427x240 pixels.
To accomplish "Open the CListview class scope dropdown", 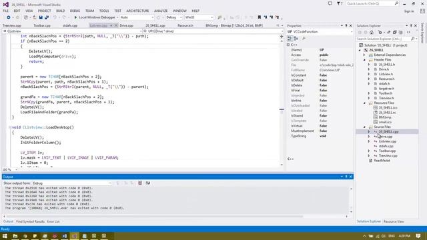I will point(73,31).
